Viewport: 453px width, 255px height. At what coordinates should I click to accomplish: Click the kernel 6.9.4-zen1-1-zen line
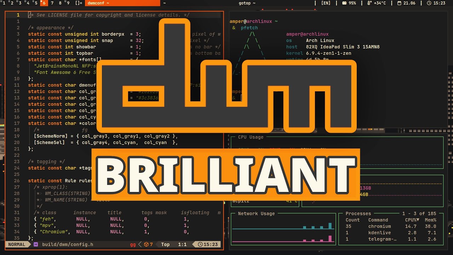[319, 53]
